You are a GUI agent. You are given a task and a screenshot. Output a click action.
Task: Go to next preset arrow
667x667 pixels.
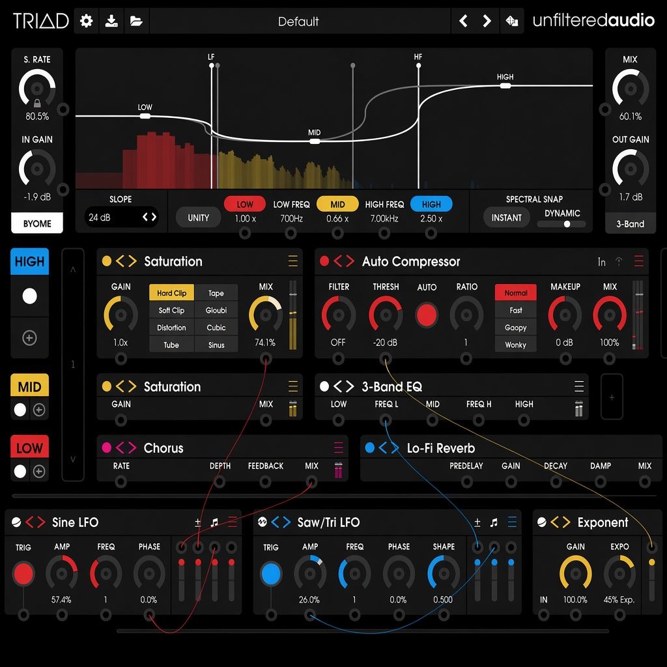487,21
